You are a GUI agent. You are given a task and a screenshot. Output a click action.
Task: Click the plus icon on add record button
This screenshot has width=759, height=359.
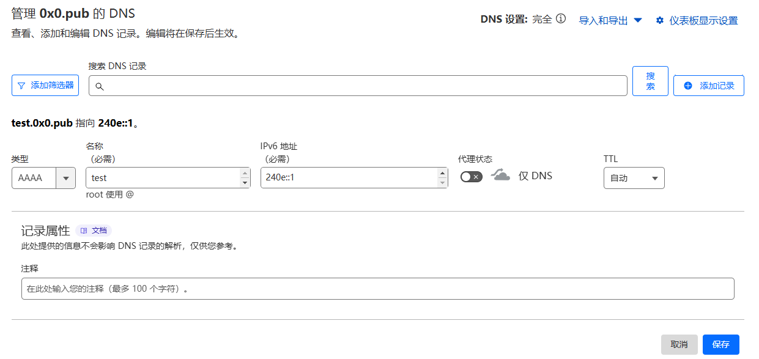click(x=687, y=86)
